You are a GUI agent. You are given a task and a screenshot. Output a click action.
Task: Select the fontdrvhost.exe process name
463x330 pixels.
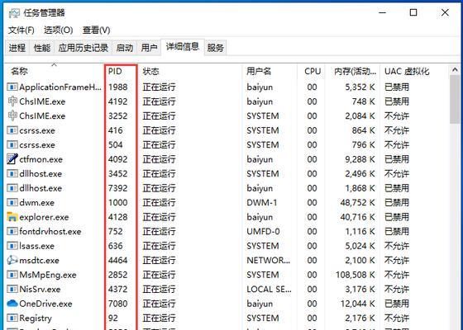coord(50,232)
